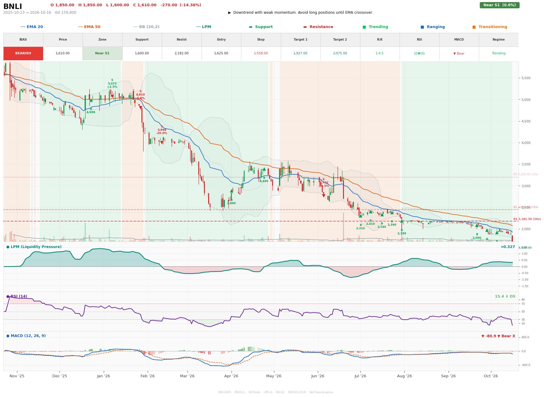
Task: Select the Target 2 value 2,075.00
Action: 340,53
